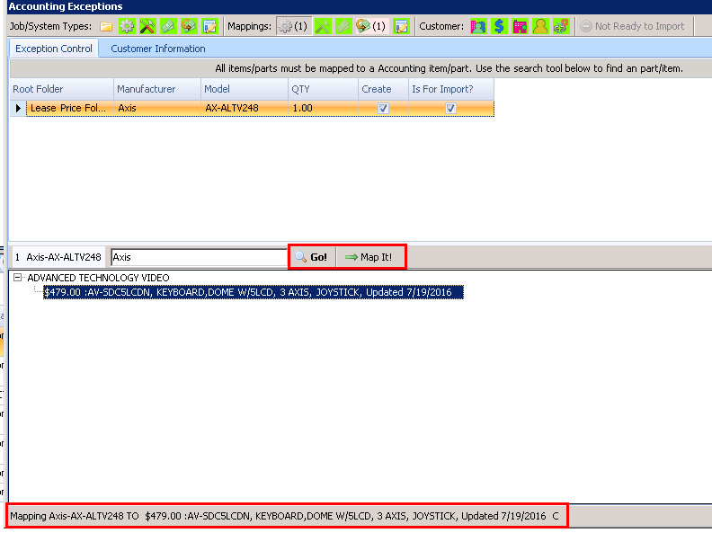Click the Customer link chain icon

(561, 26)
